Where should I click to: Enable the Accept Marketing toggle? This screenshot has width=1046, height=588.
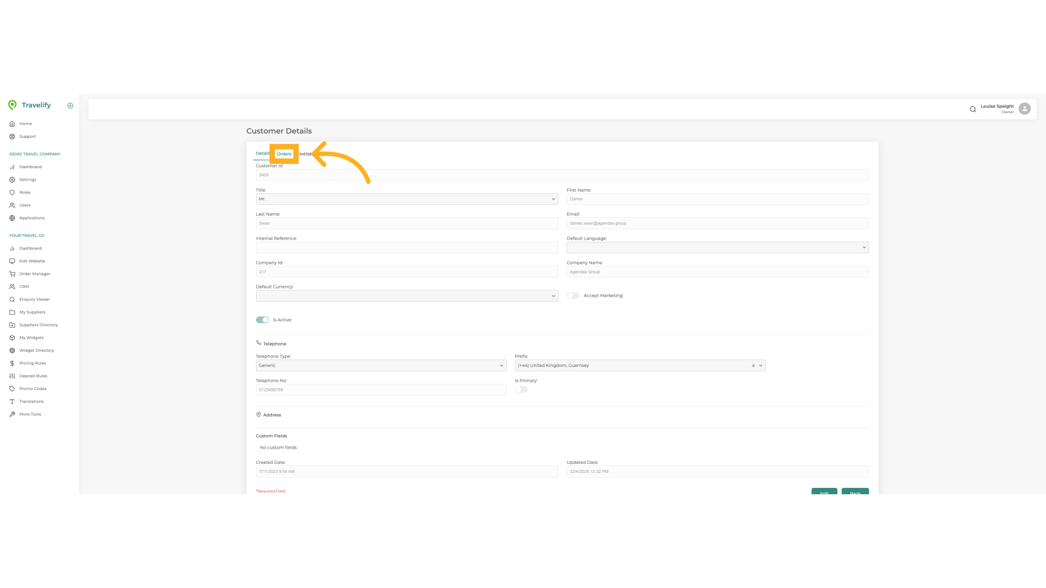coord(573,295)
